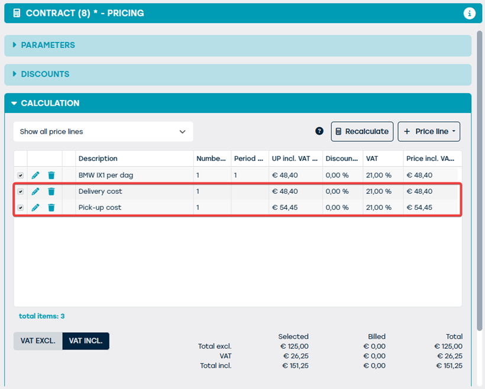
Task: Select the Pick-up cost description cell
Action: (x=134, y=208)
